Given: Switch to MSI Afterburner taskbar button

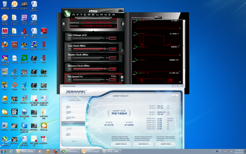Looking at the screenshot, I should [70, 151].
